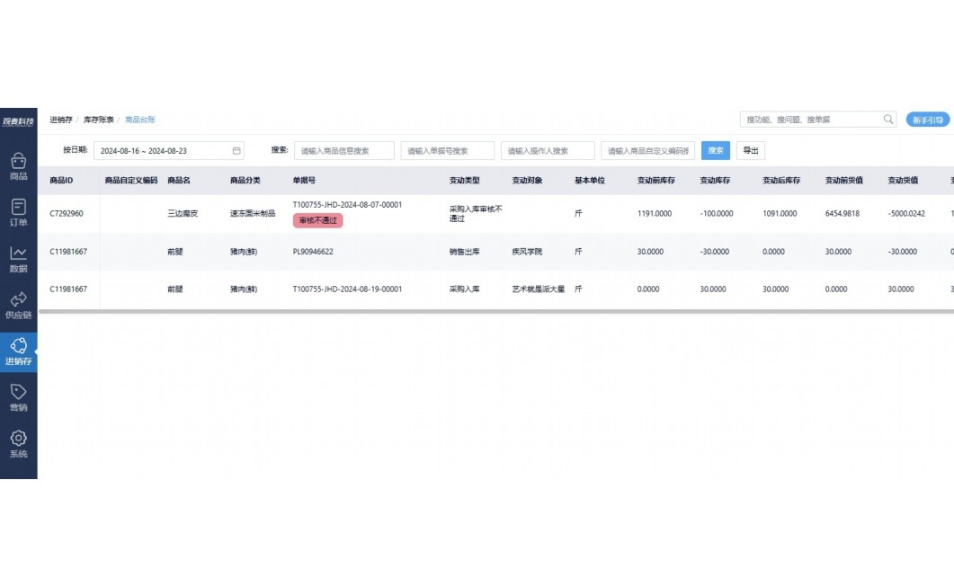954x587 pixels.
Task: Focus the 请输入操作人搜索 input
Action: 548,151
